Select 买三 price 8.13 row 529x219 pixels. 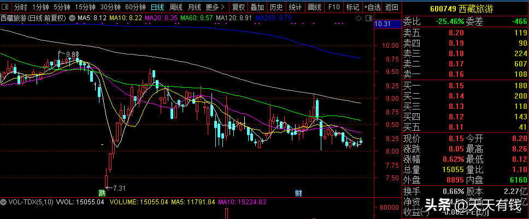tap(465, 106)
